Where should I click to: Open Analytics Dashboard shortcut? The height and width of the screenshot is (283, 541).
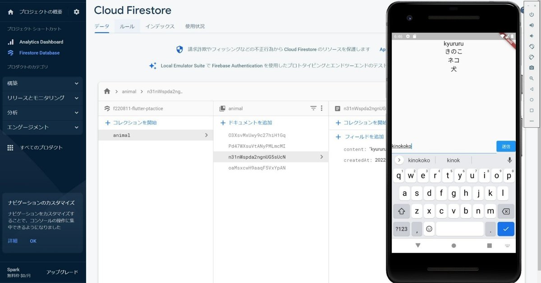pos(41,42)
